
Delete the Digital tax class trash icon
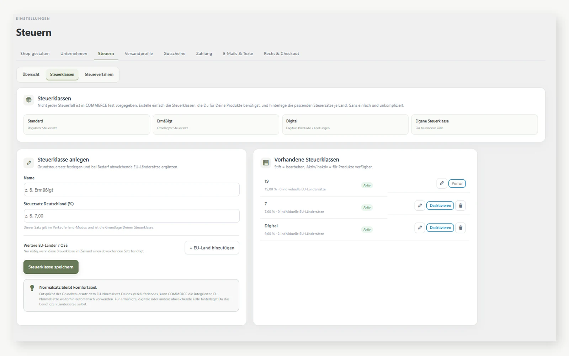pyautogui.click(x=461, y=227)
